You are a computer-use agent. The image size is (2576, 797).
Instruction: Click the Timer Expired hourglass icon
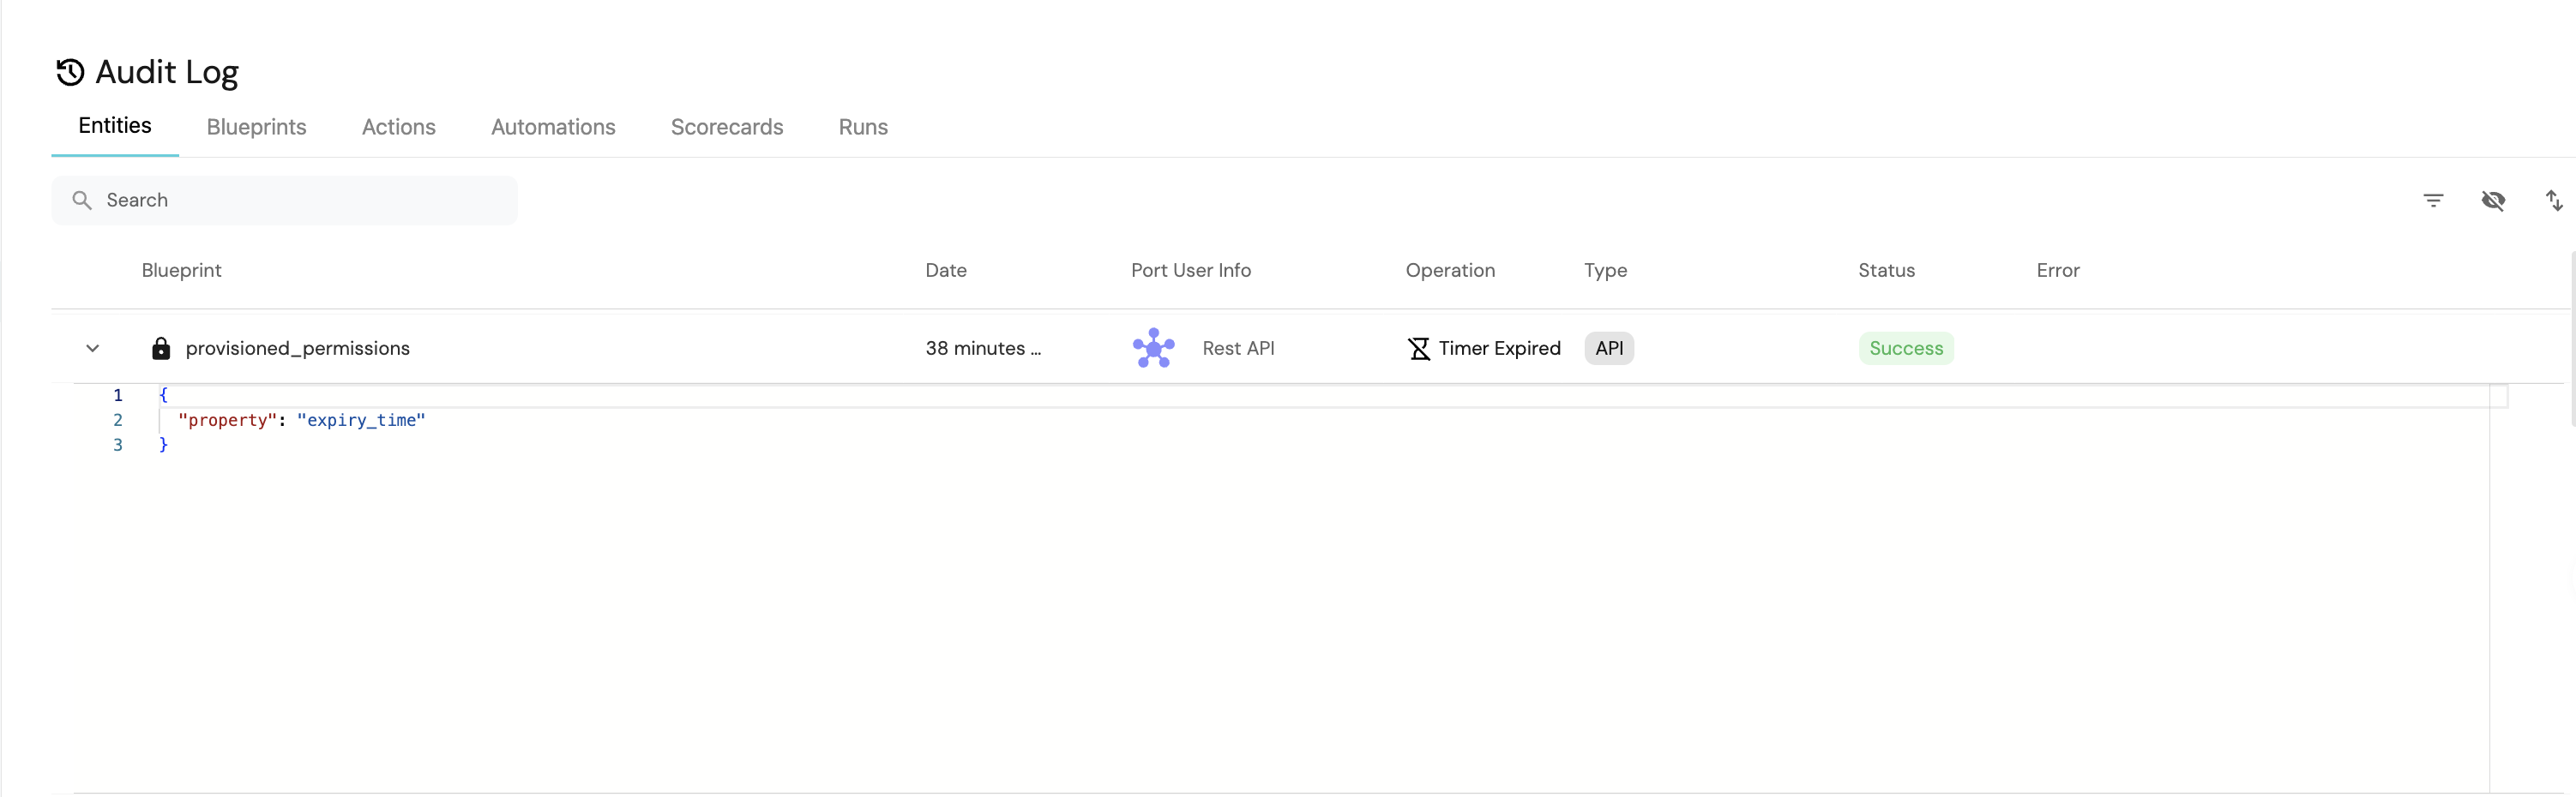[1418, 348]
